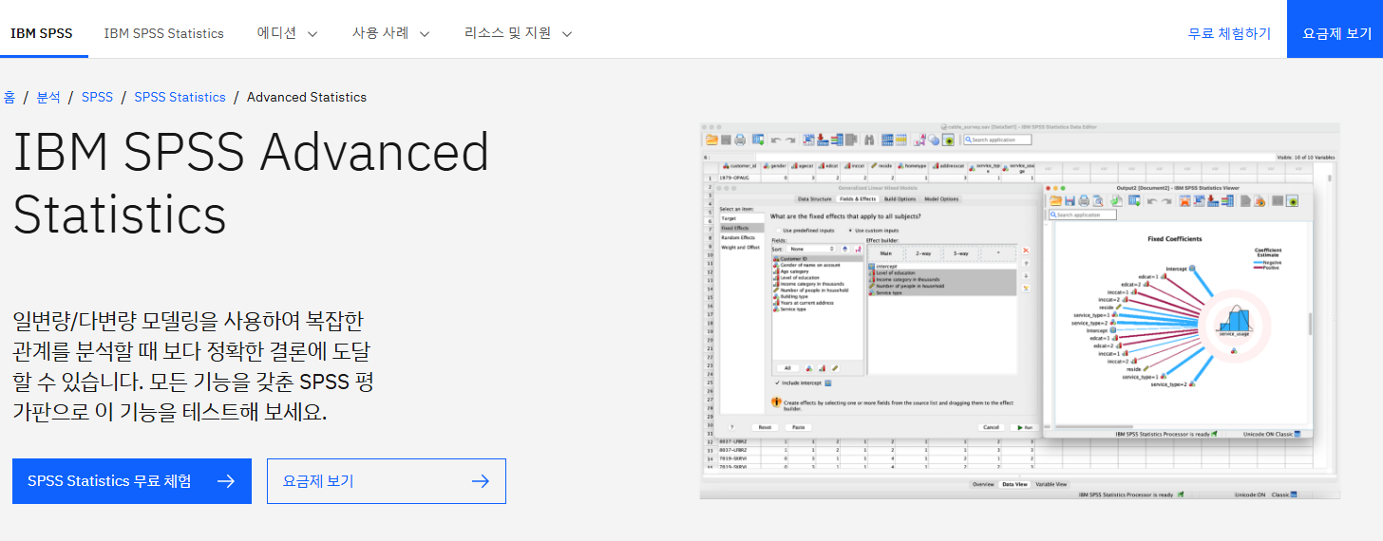The width and height of the screenshot is (1383, 541).
Task: Click redo arrow in Data Editor toolbar
Action: coord(790,140)
